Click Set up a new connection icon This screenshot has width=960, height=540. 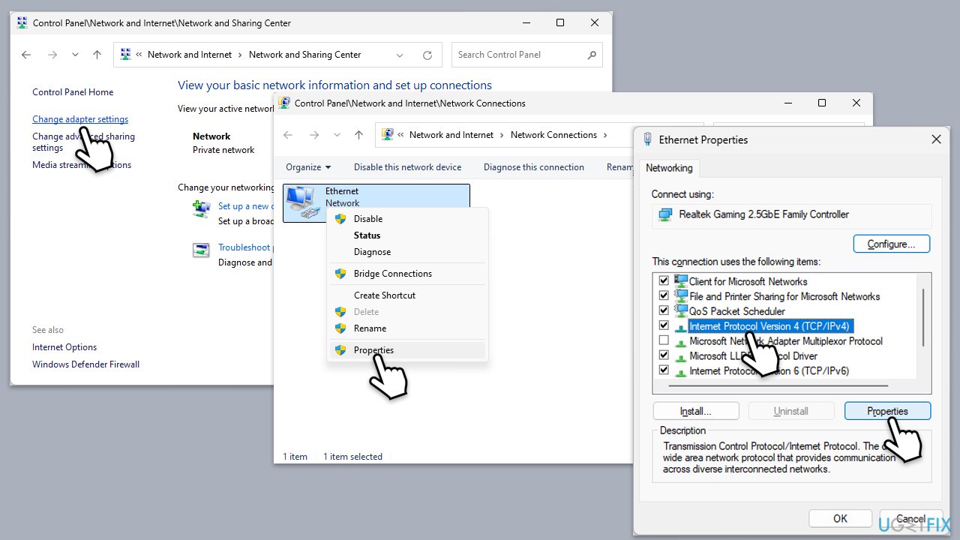click(201, 208)
